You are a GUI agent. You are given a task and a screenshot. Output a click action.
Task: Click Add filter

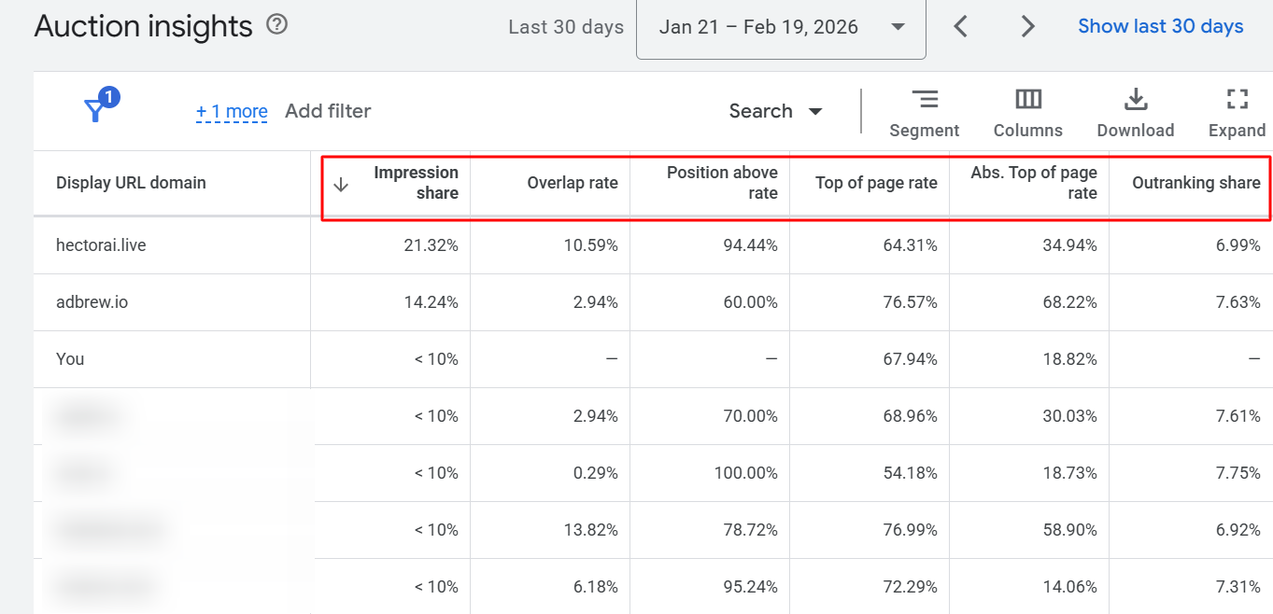click(328, 111)
